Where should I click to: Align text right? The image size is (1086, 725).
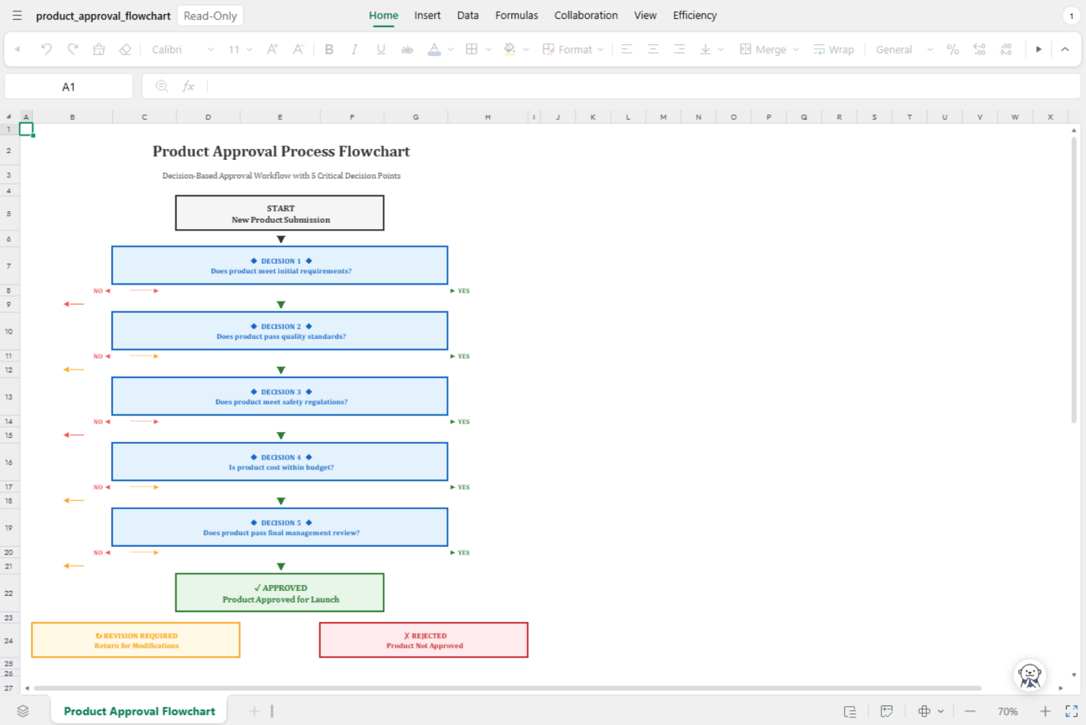coord(679,50)
